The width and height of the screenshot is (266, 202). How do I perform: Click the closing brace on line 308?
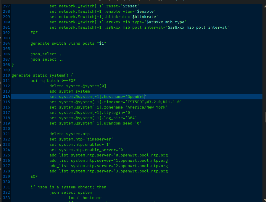tap(13, 64)
